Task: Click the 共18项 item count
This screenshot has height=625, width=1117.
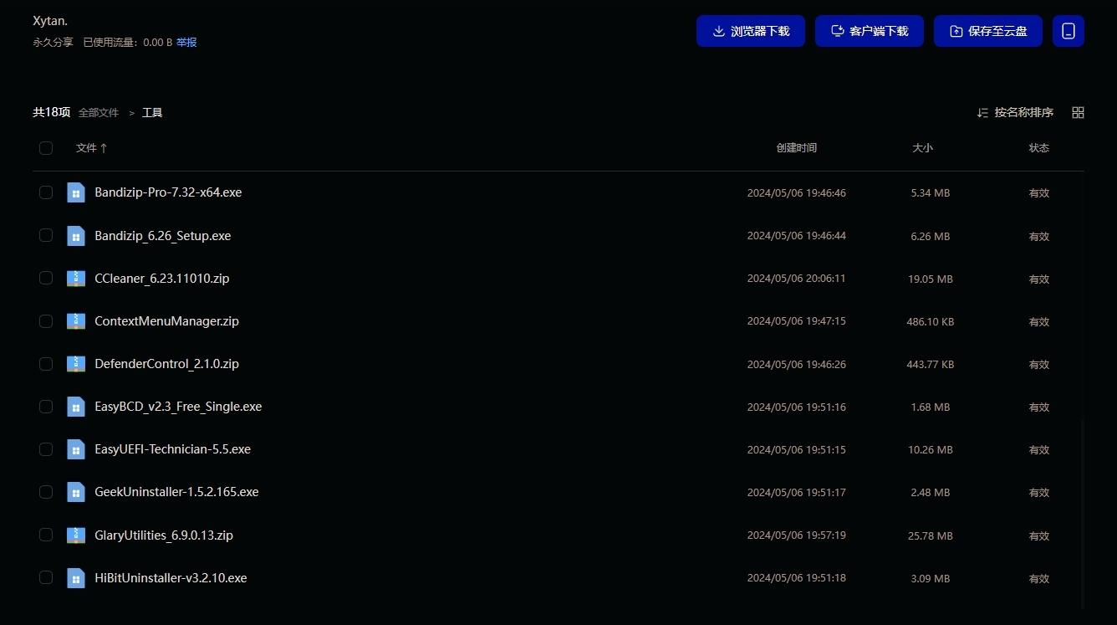Action: tap(52, 112)
